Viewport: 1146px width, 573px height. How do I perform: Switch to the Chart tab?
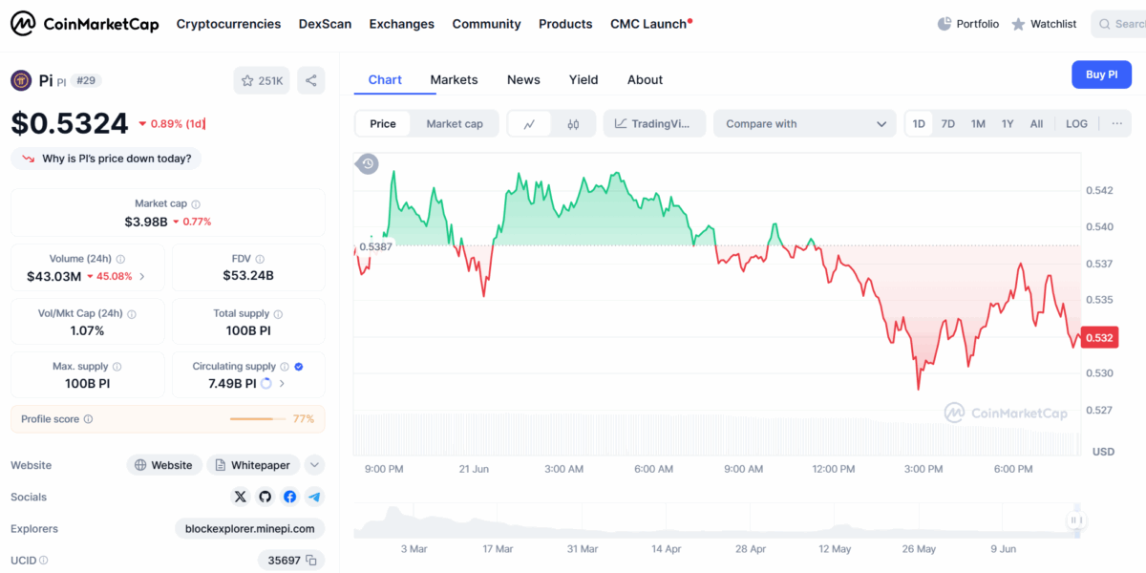[x=385, y=80]
